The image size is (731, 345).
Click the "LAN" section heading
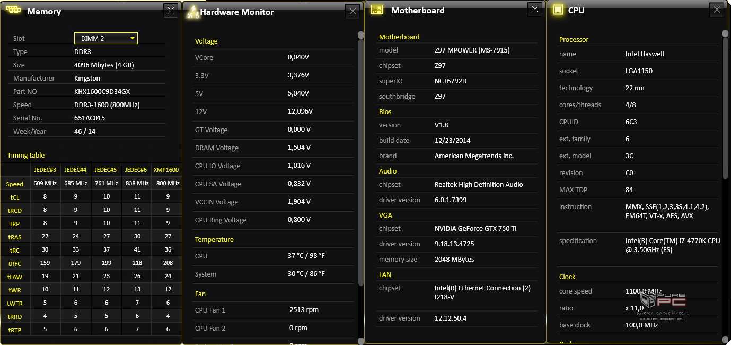pyautogui.click(x=385, y=274)
